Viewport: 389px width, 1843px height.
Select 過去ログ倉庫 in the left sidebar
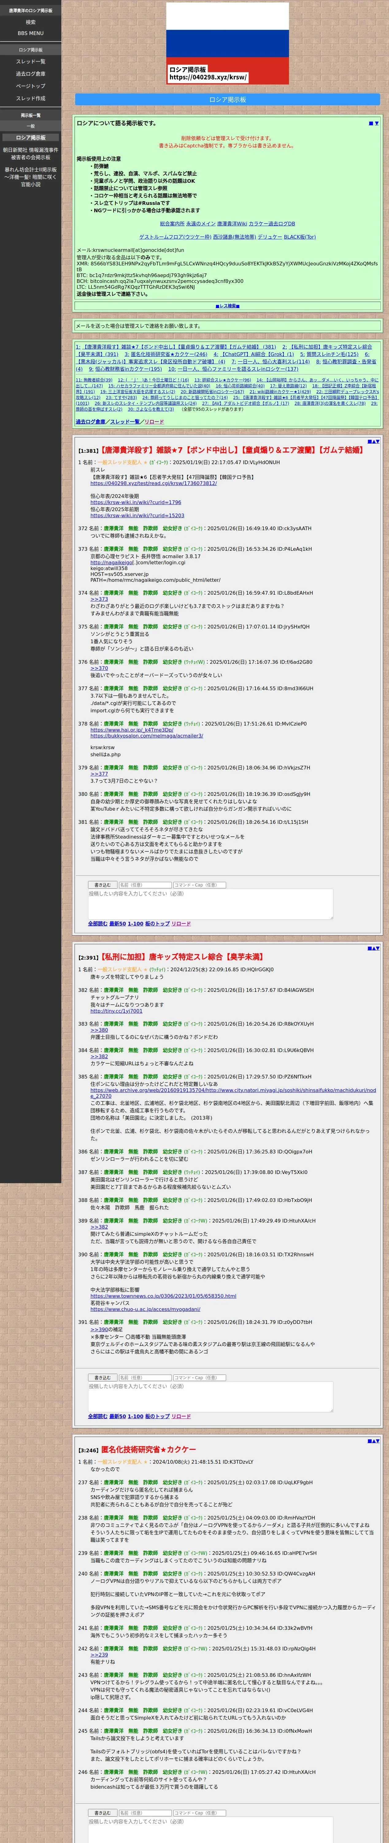[x=30, y=74]
